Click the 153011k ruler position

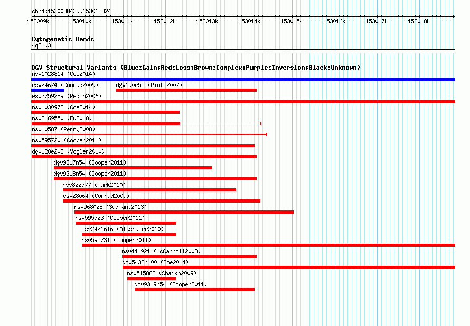tap(123, 21)
